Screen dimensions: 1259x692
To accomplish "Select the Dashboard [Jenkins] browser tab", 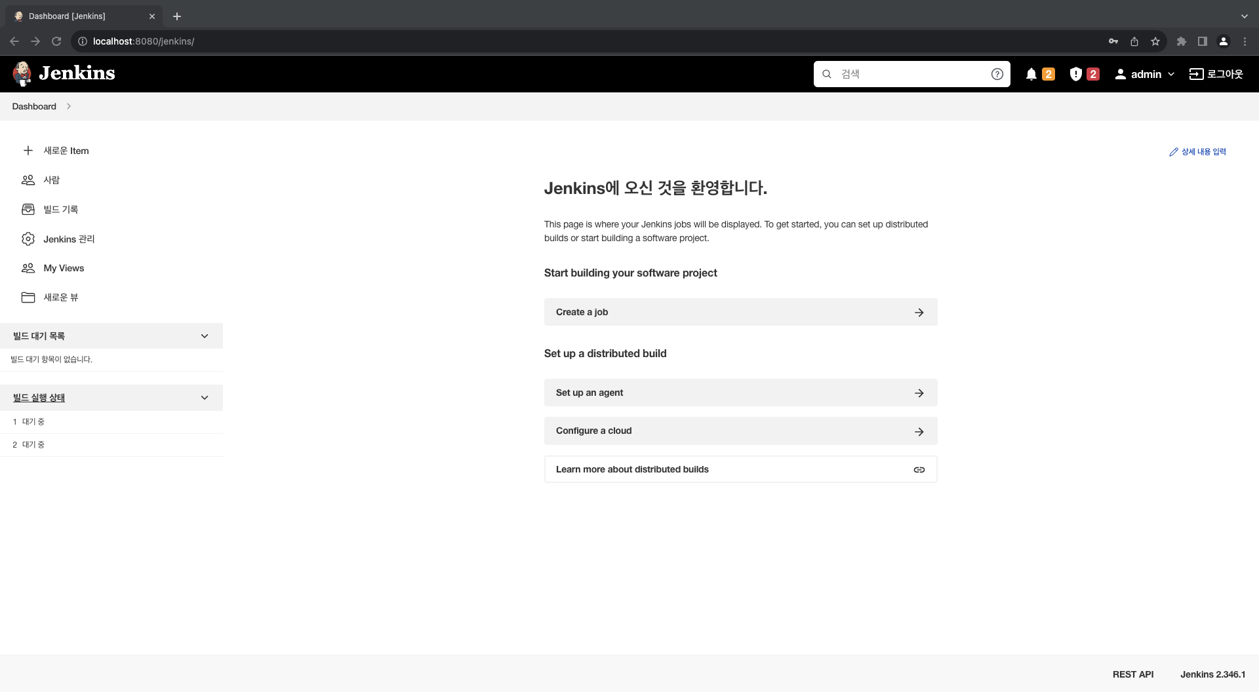I will pos(83,16).
